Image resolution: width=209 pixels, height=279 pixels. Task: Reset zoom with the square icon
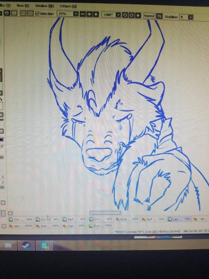point(96,14)
